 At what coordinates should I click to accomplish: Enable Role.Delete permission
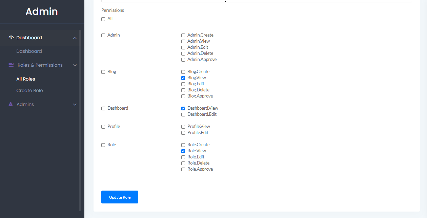tap(183, 163)
